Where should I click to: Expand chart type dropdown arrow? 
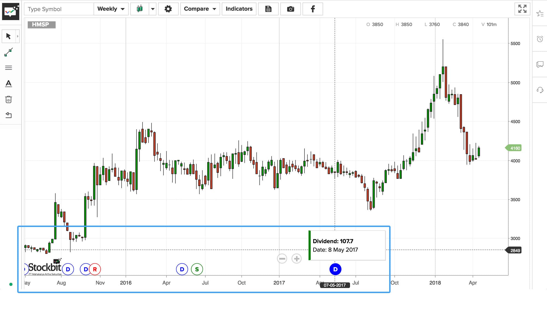coord(153,9)
